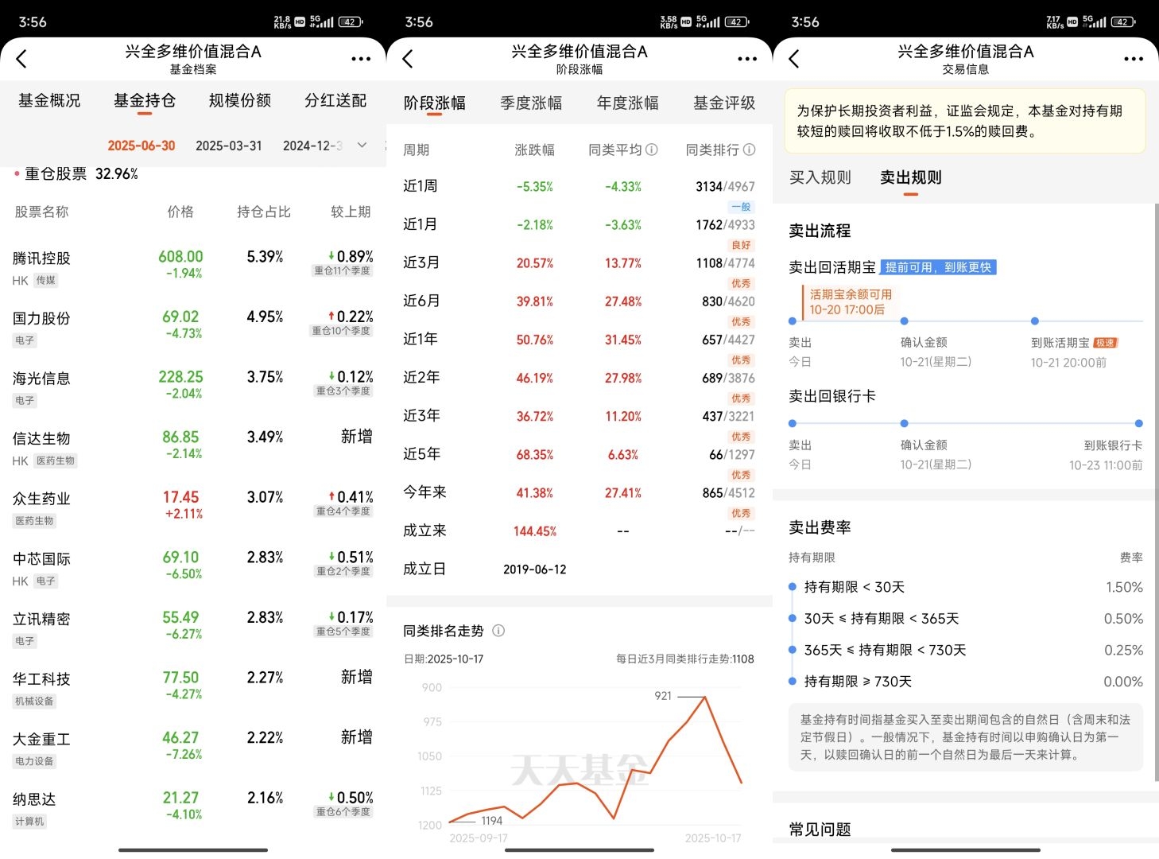
Task: Open the more options menu on 基金档案
Action: 361,59
